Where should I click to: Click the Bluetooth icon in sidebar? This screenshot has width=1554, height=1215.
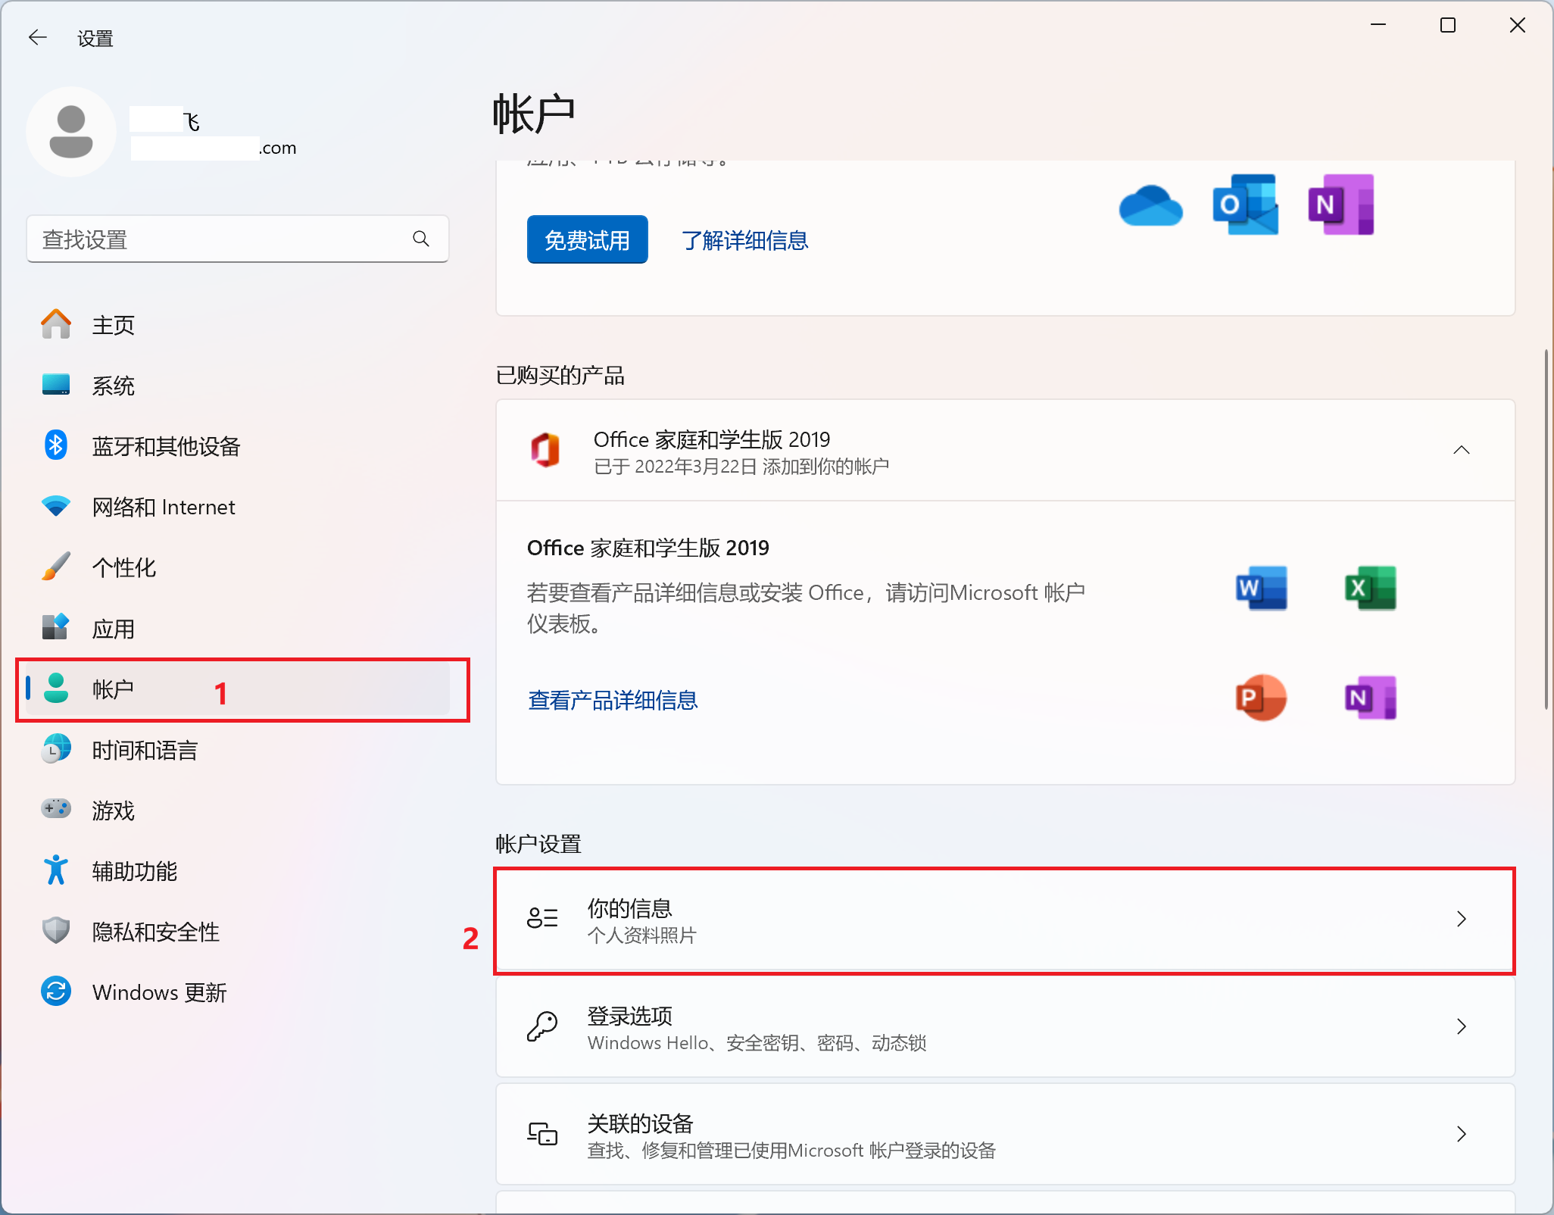pos(56,446)
